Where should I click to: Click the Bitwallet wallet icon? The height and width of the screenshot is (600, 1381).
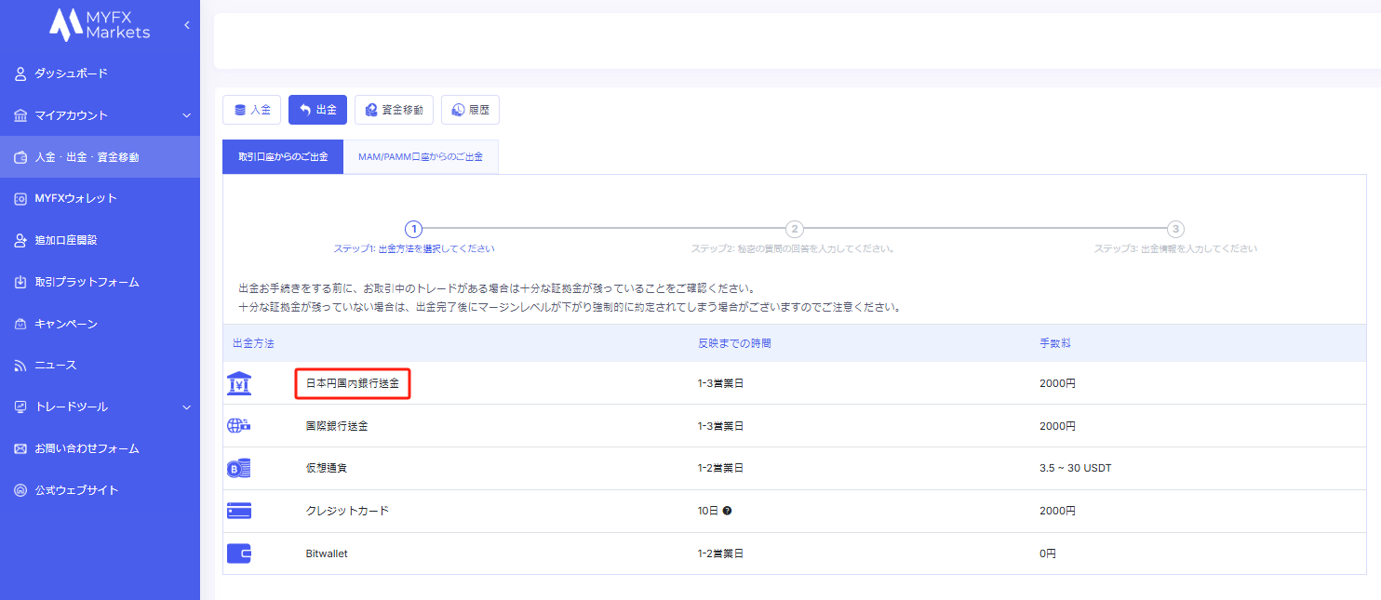(x=239, y=553)
